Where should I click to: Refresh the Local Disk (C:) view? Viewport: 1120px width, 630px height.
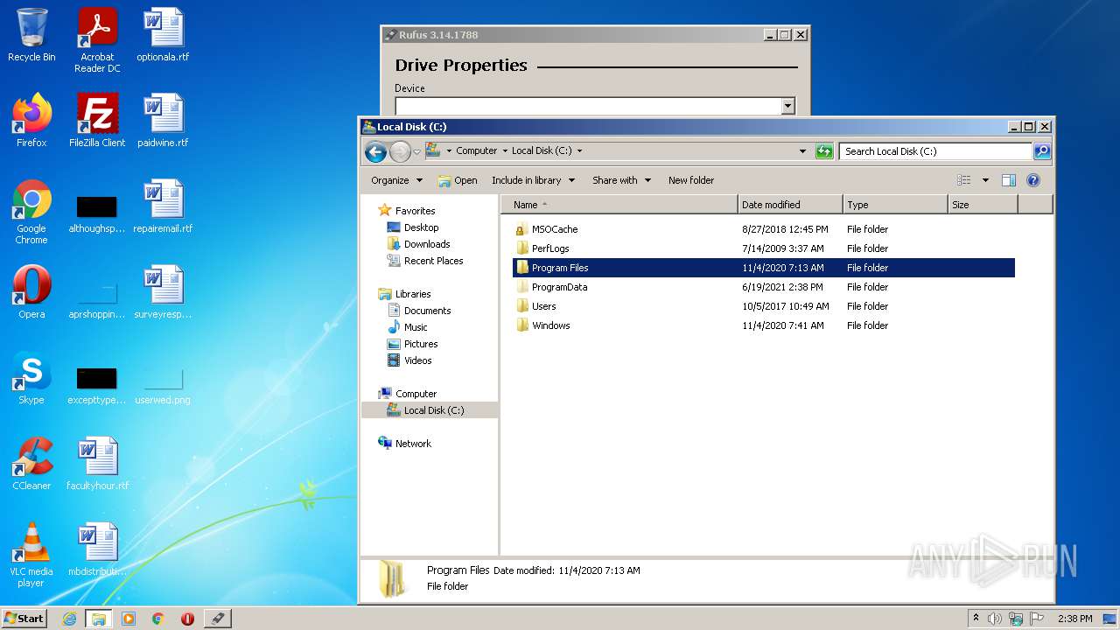tap(824, 151)
